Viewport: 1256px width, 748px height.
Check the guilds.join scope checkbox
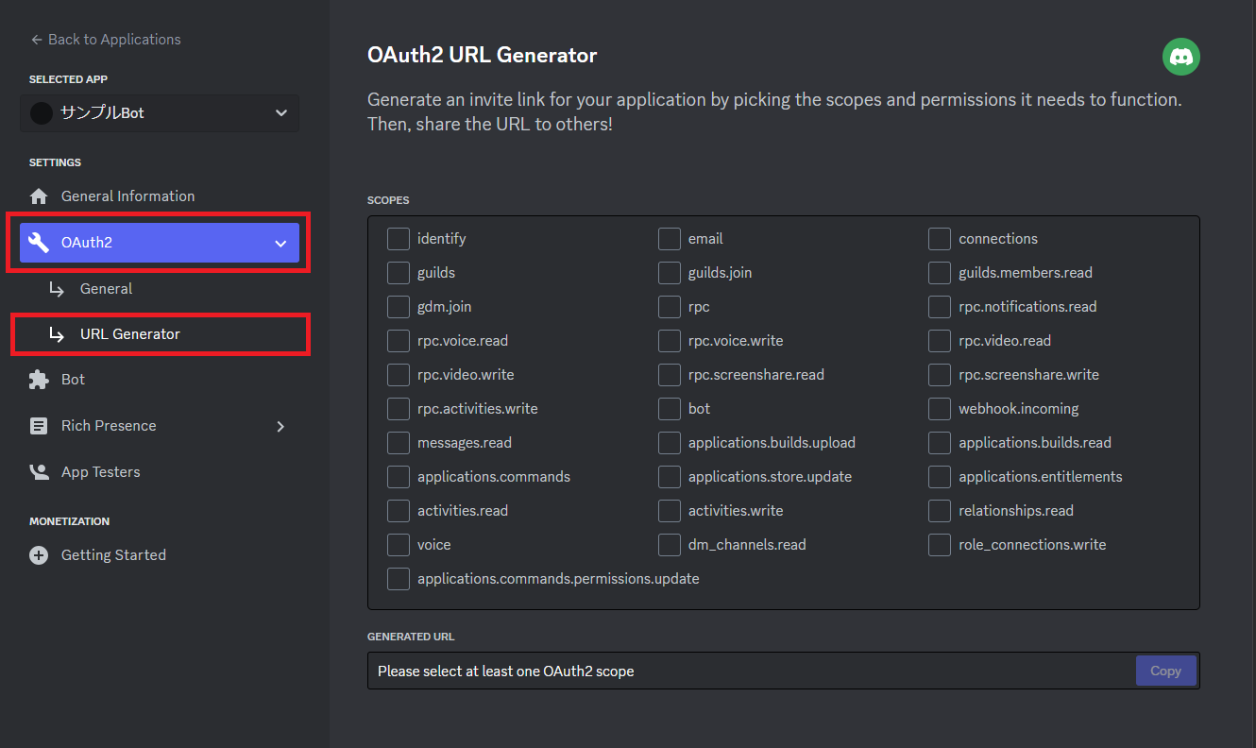coord(670,273)
